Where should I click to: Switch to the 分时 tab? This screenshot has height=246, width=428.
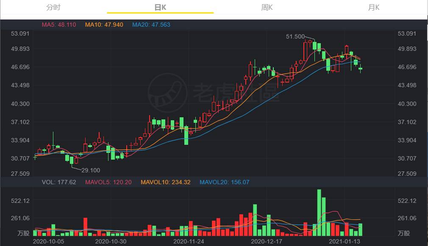point(53,7)
